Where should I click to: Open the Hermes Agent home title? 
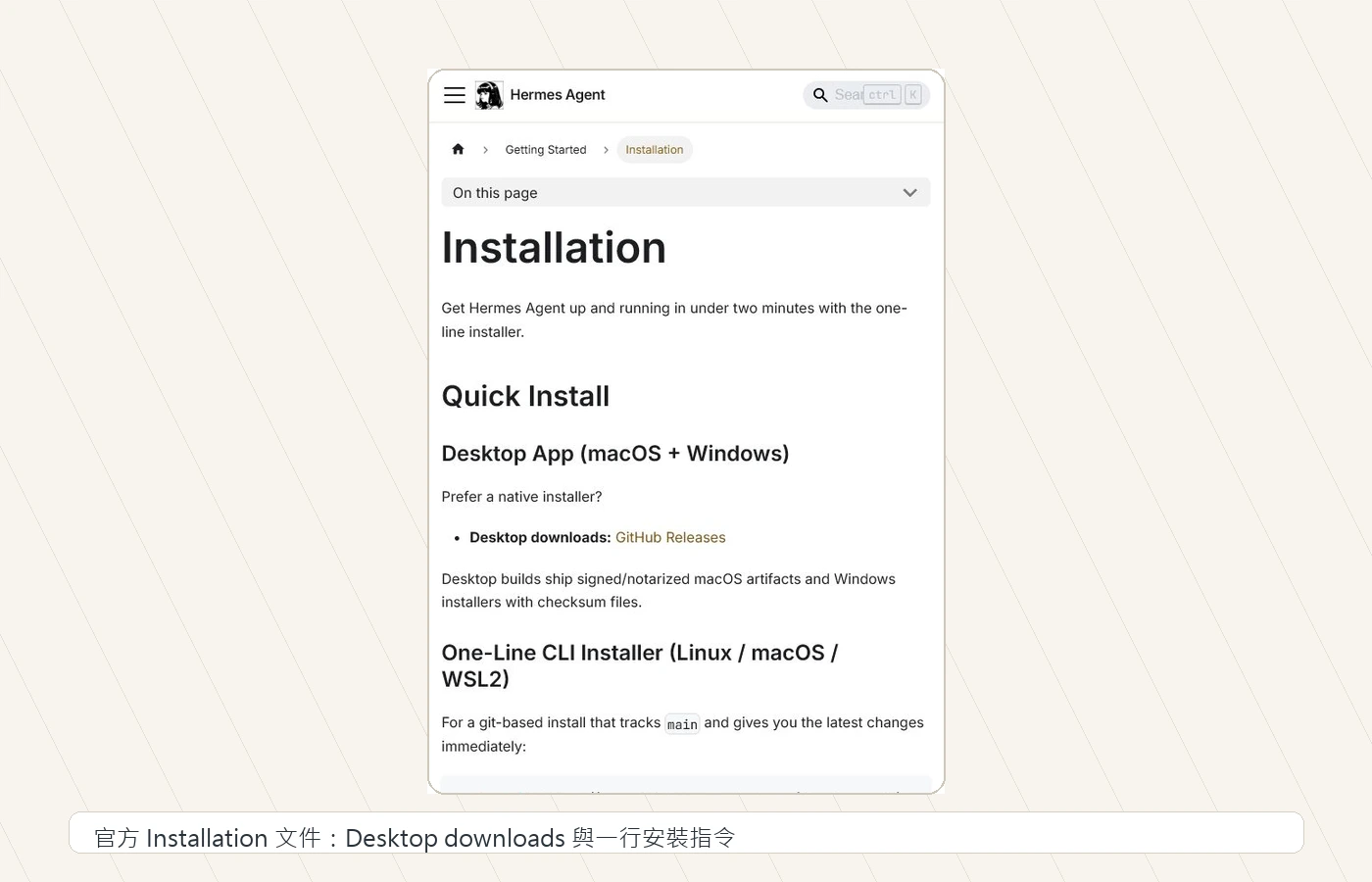558,95
